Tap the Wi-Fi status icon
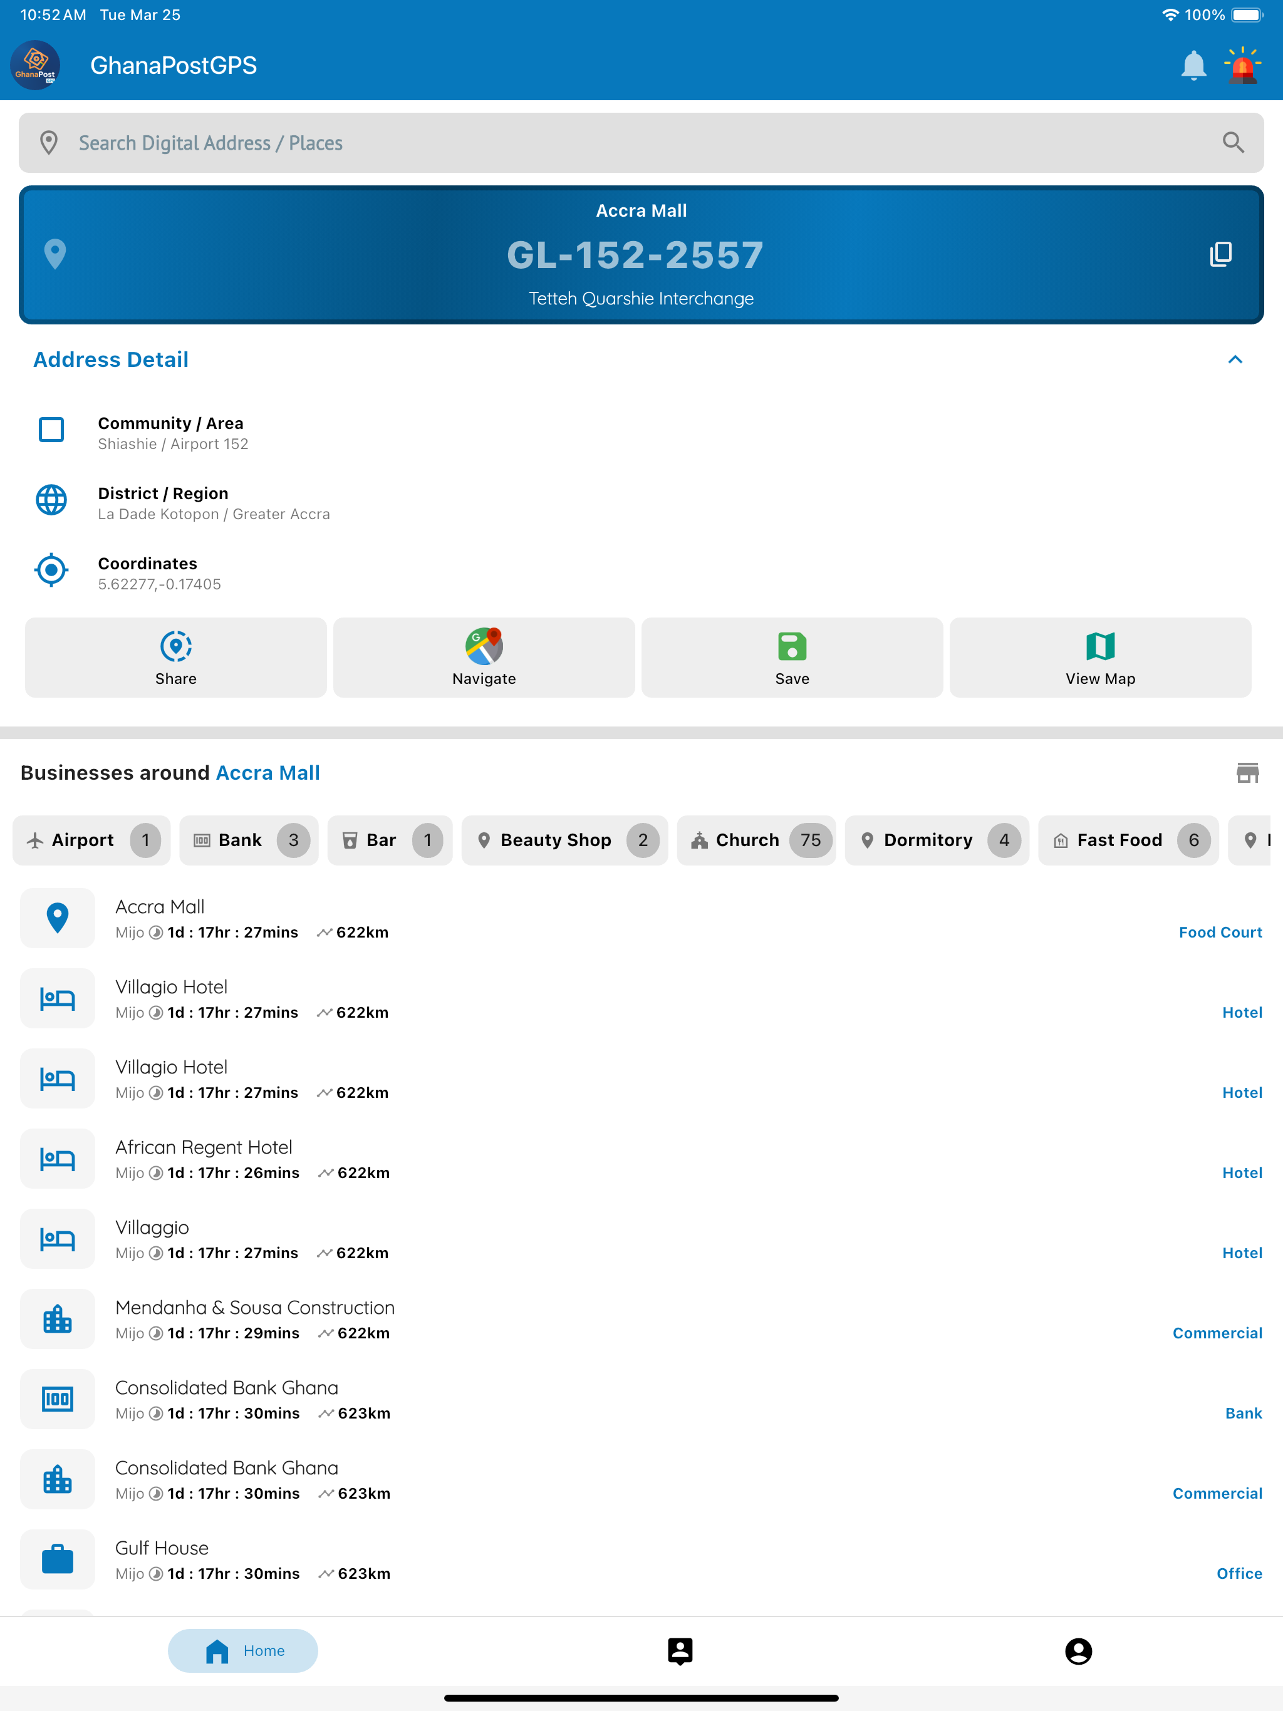The width and height of the screenshot is (1283, 1711). point(1170,14)
